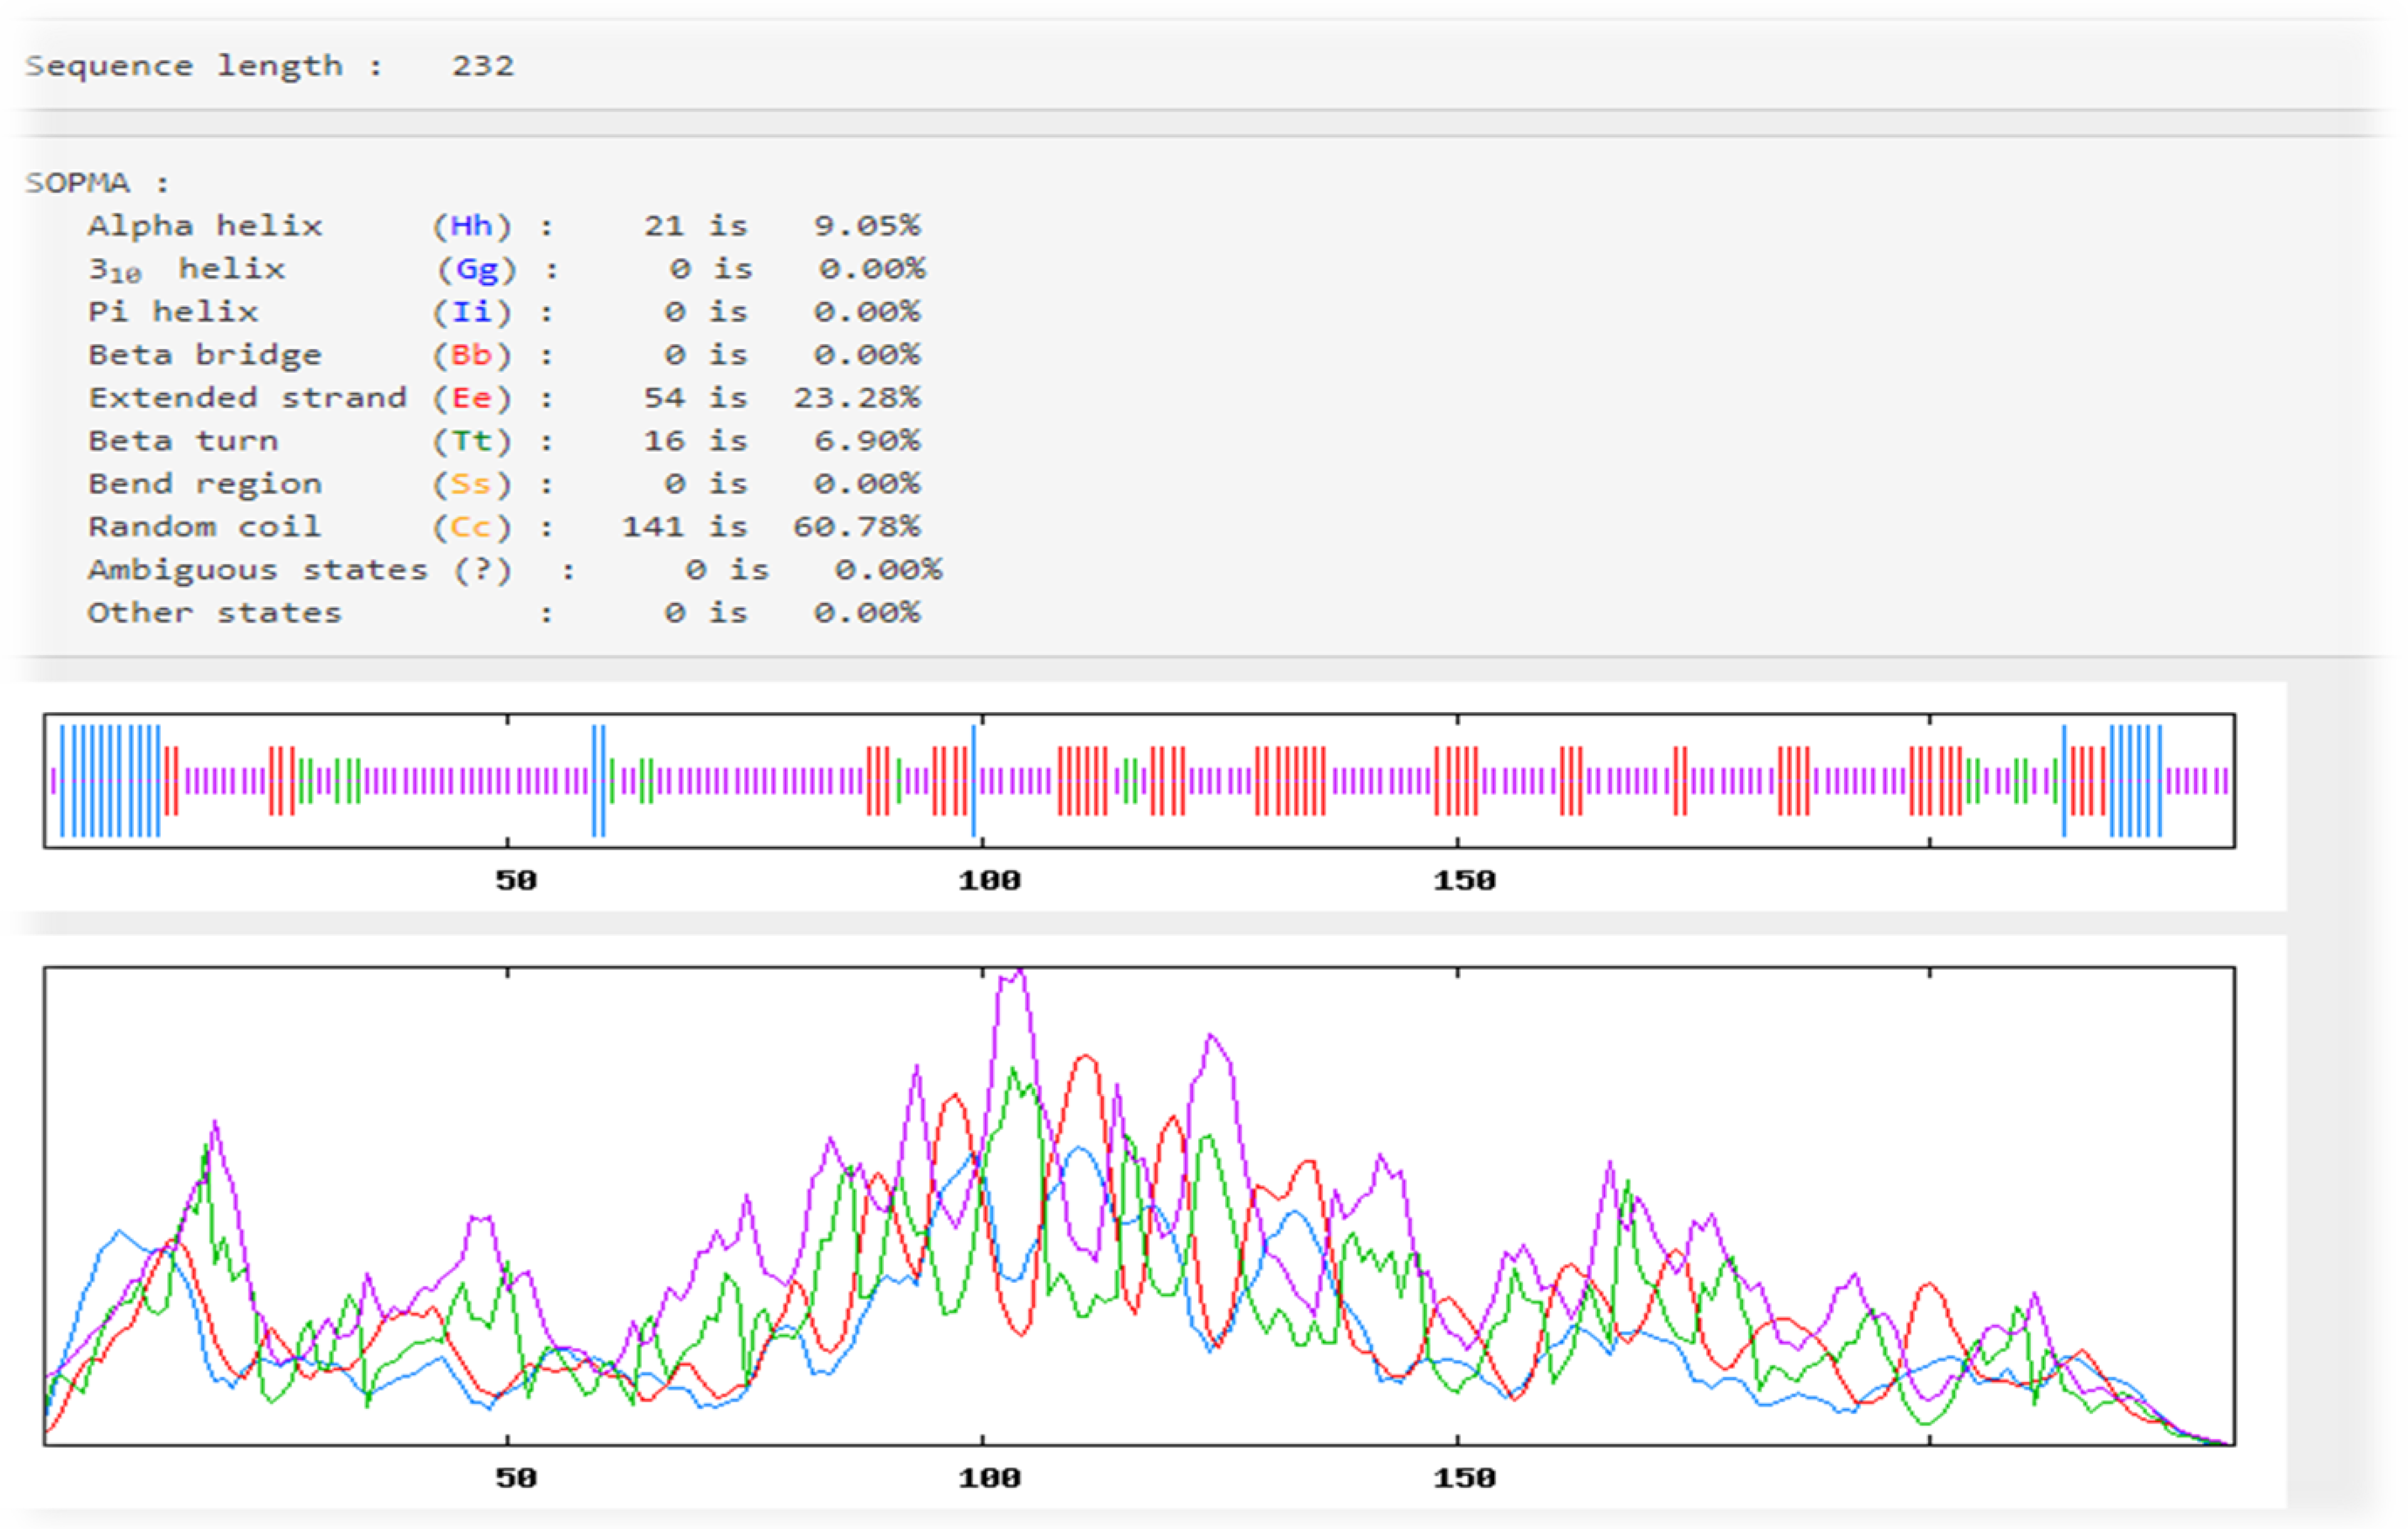Click the Other states row label
The image size is (2408, 1529).
click(x=214, y=613)
